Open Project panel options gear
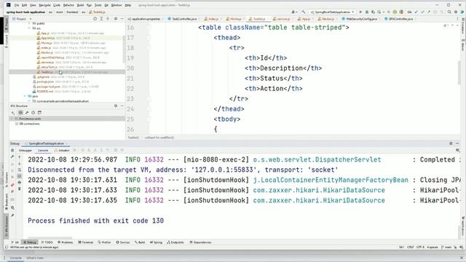 (x=116, y=19)
